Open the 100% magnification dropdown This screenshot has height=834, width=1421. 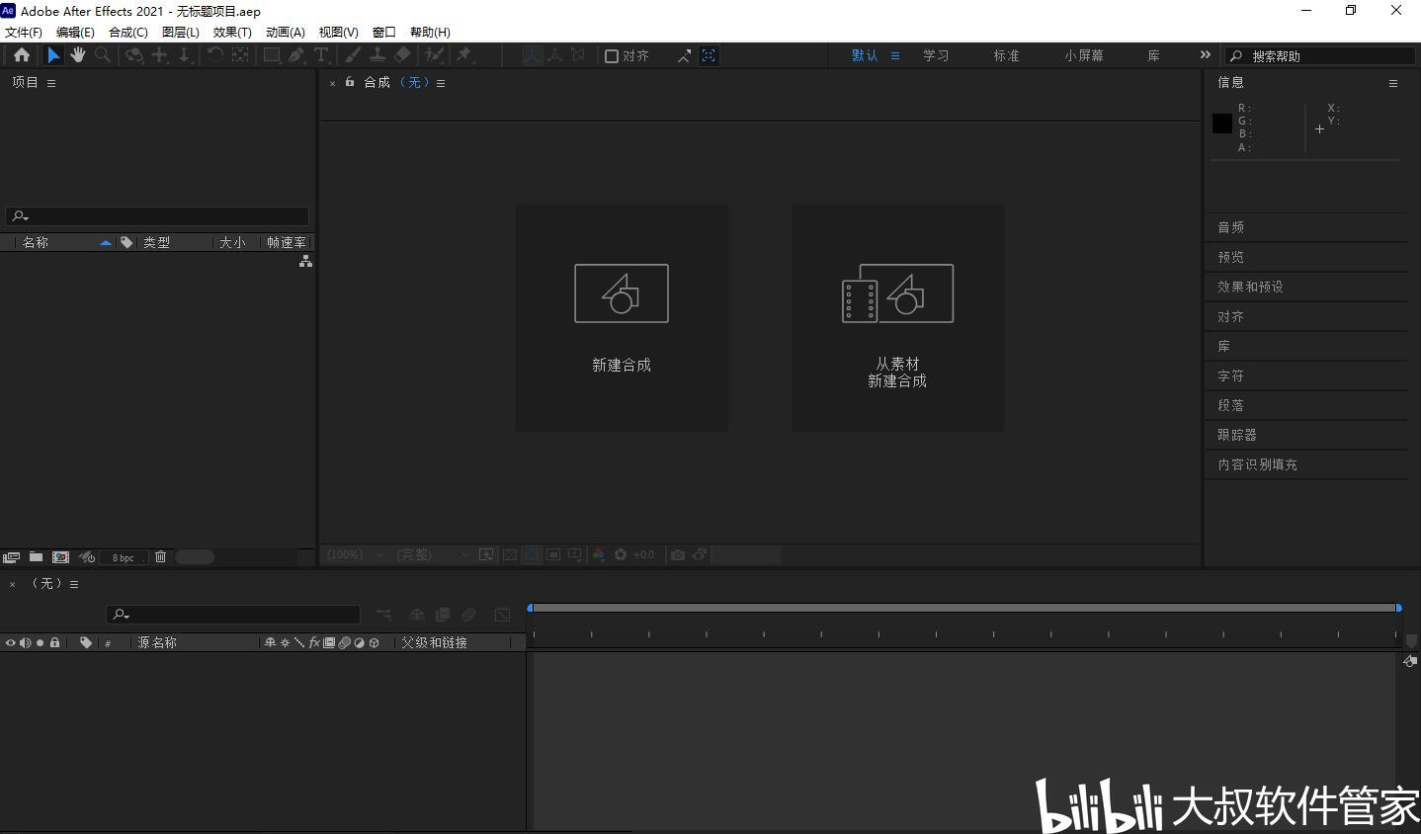click(355, 554)
